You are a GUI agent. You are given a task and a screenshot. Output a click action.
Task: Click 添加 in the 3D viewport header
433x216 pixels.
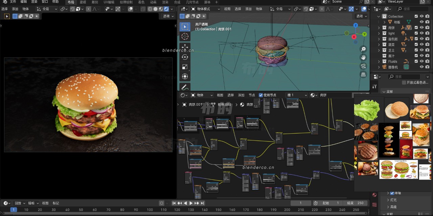click(248, 9)
